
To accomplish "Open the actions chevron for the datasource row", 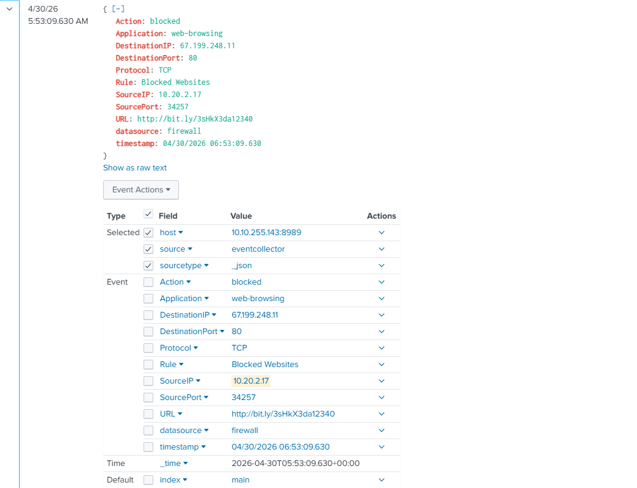I will coord(382,431).
